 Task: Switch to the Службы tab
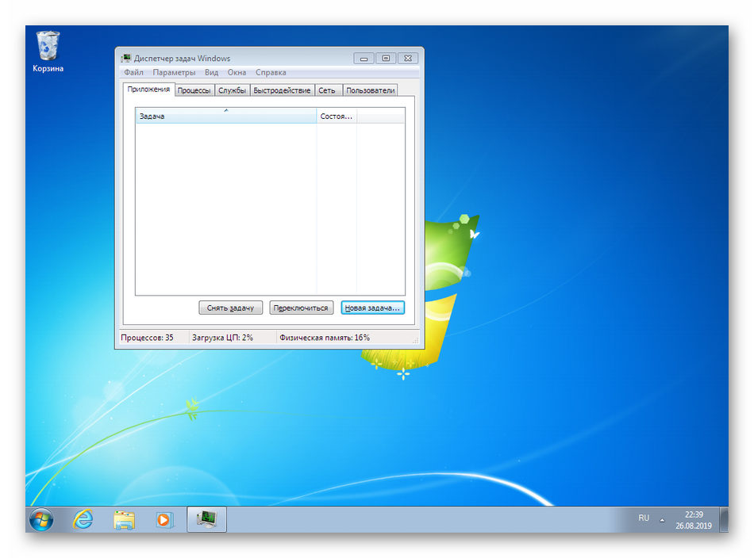point(233,90)
